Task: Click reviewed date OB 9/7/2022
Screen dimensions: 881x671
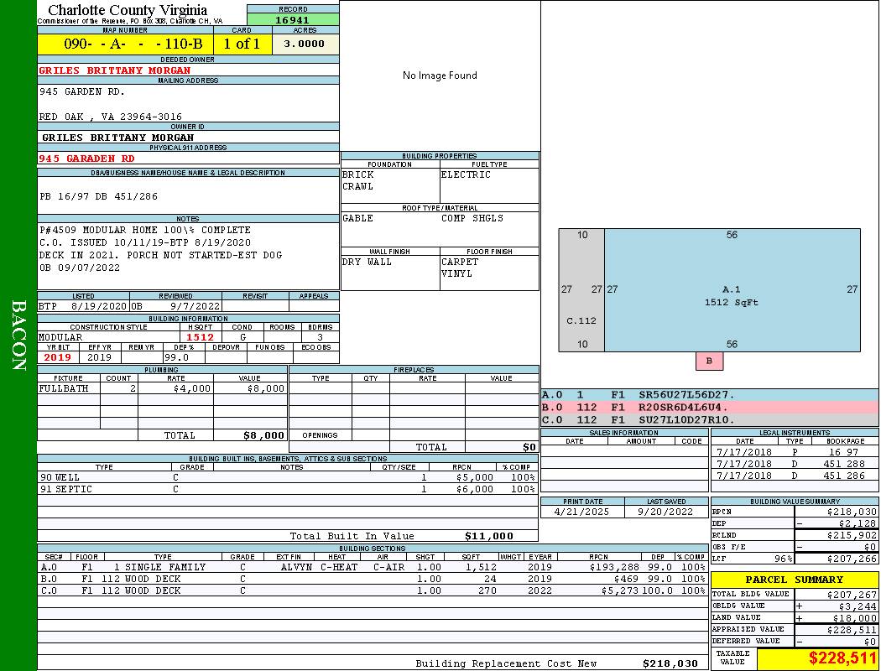Action: tap(175, 307)
